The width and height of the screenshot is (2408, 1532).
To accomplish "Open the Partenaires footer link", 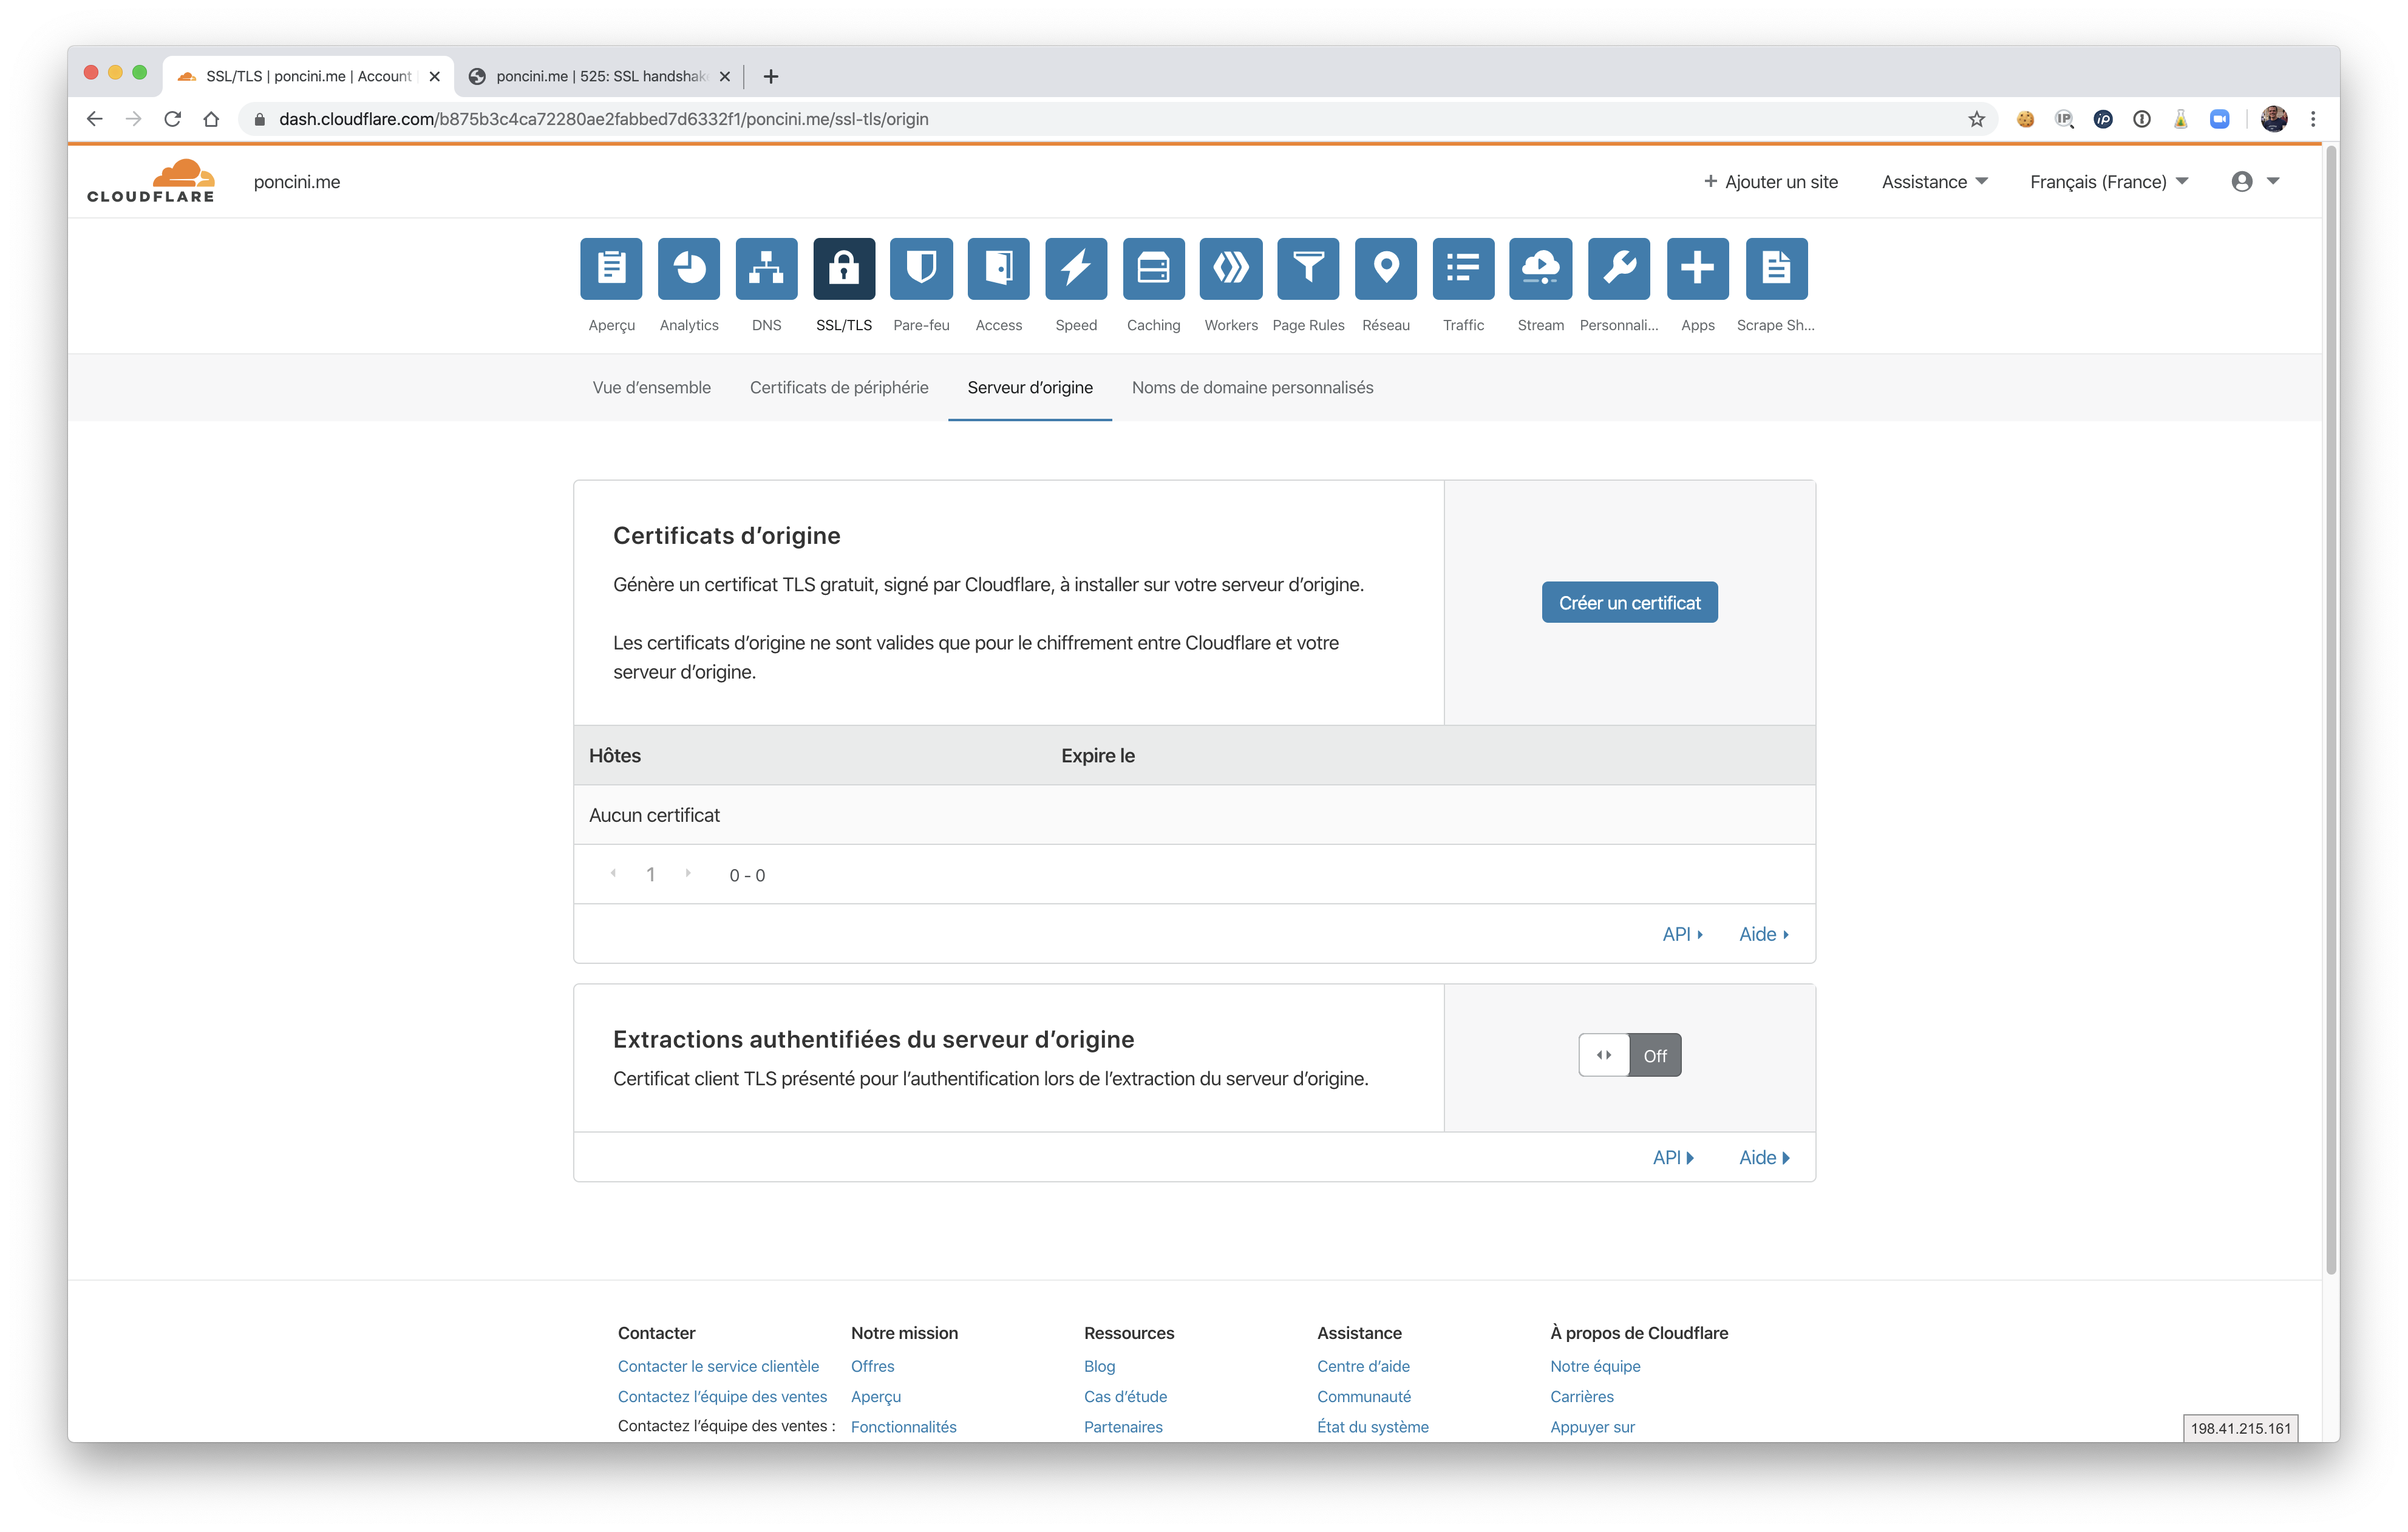I will tap(1123, 1426).
